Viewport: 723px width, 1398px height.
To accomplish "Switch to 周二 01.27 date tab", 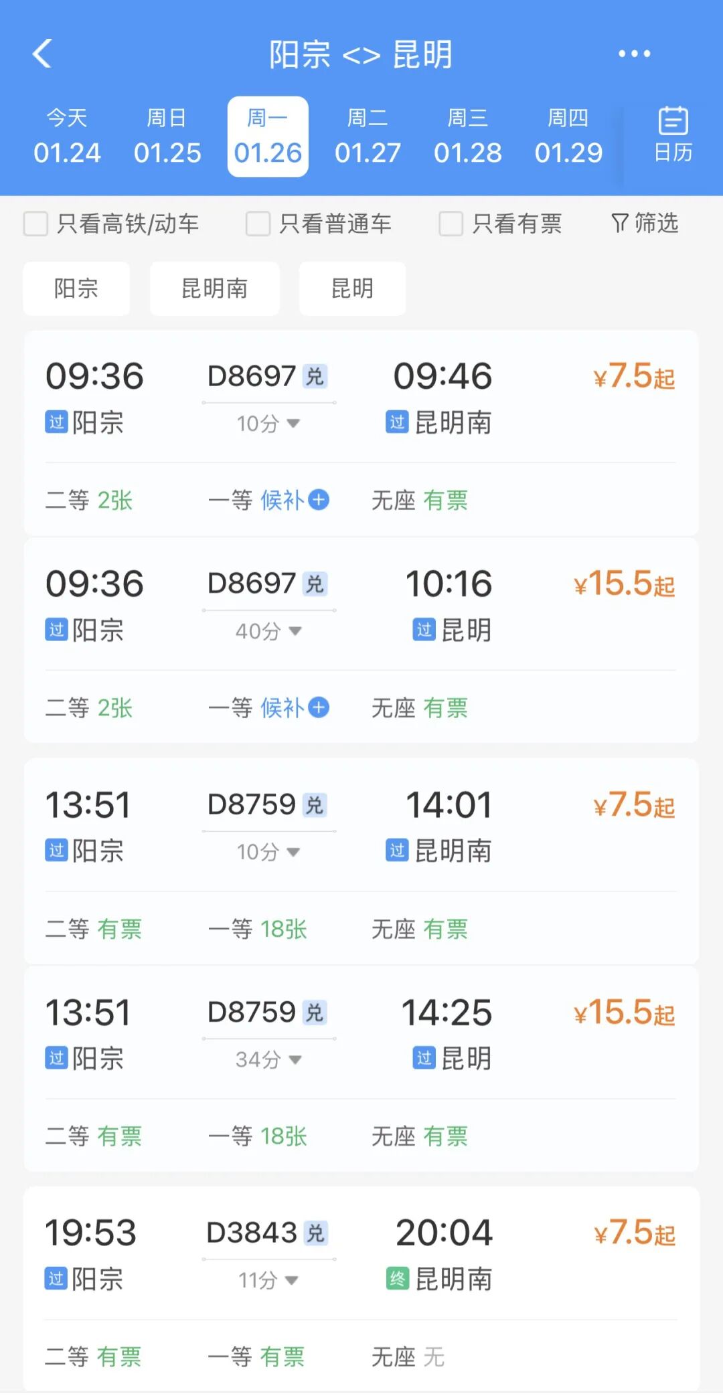I will pyautogui.click(x=368, y=137).
